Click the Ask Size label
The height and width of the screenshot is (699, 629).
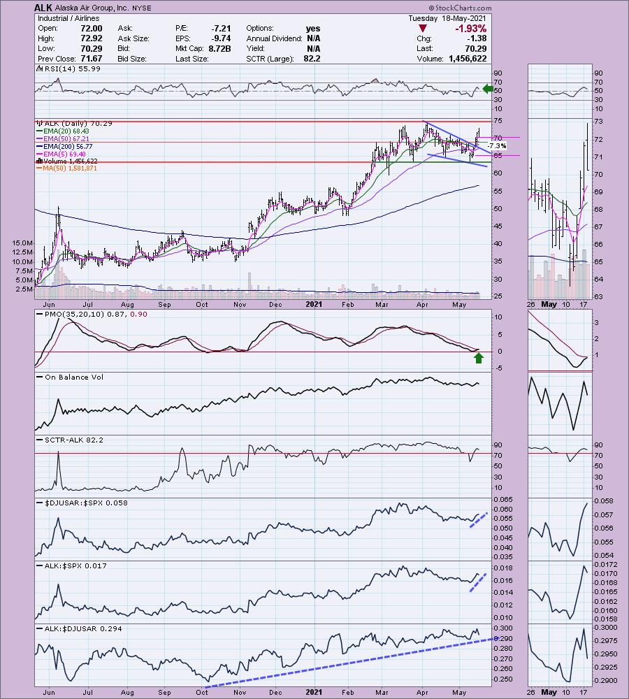135,38
